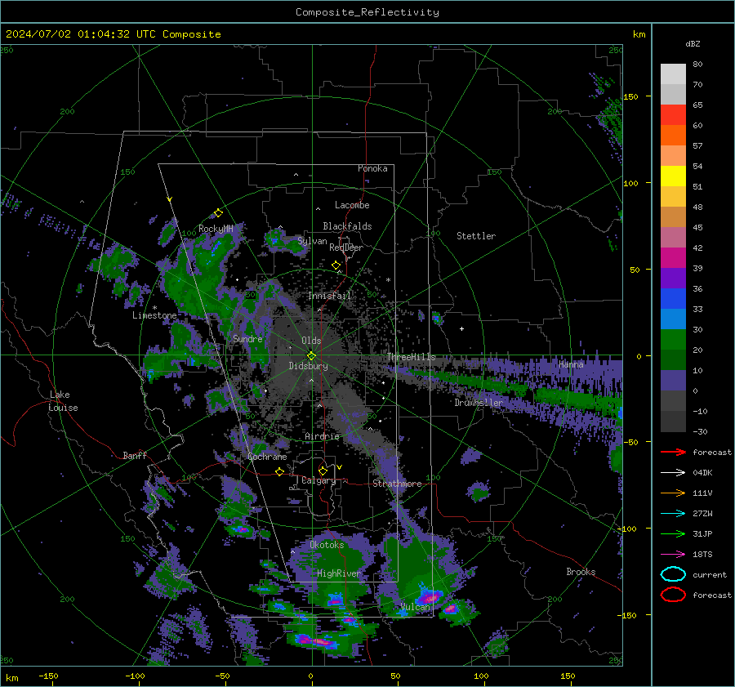This screenshot has height=687, width=735.
Task: Click the white 04DK arrow in legend
Action: [x=673, y=472]
